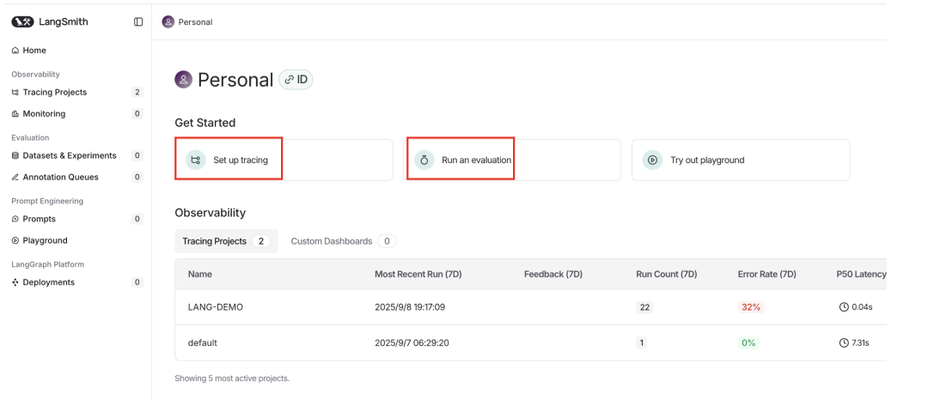The image size is (928, 405).
Task: Click the LangSmith logo icon
Action: point(22,21)
